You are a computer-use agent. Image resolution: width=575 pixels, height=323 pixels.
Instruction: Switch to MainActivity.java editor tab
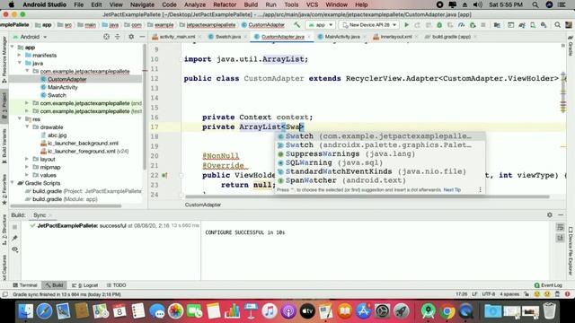(x=342, y=37)
